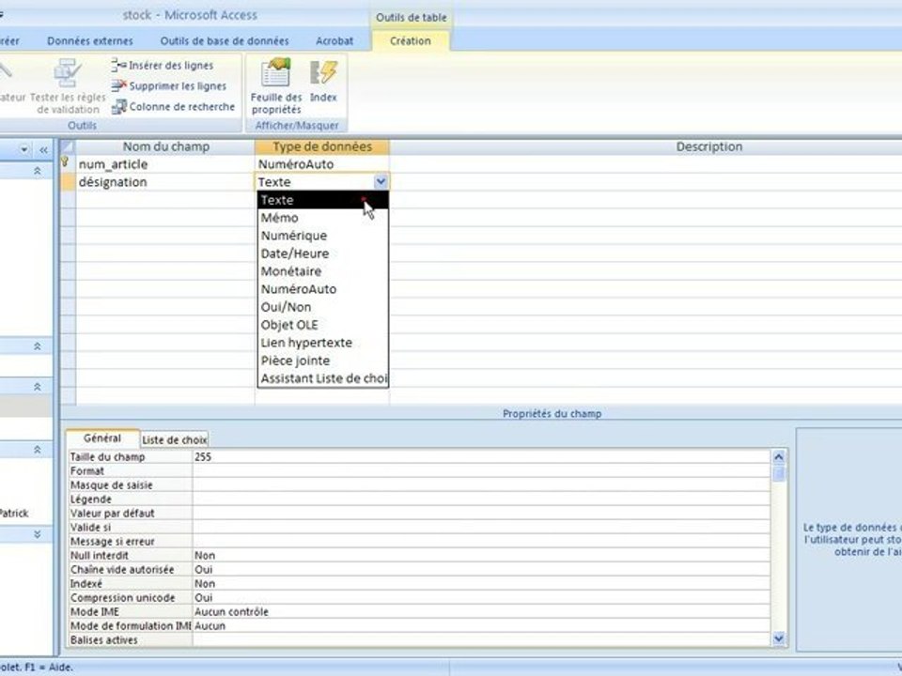Open the Données externes ribbon tab

(90, 40)
